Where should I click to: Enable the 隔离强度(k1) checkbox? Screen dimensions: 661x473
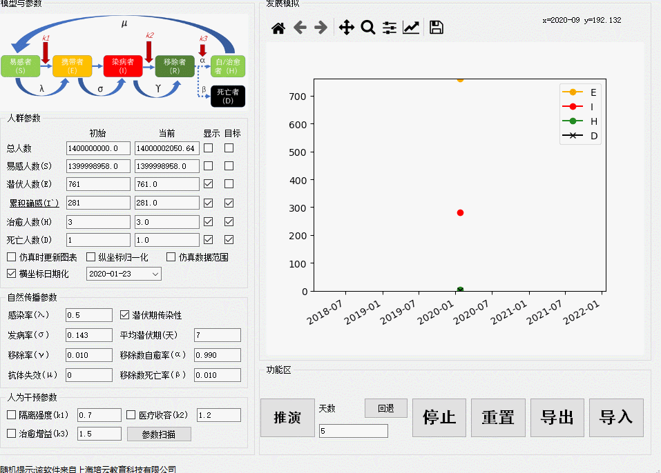[x=11, y=415]
